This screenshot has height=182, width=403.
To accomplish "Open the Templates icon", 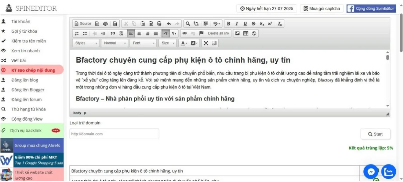I will tap(115, 24).
